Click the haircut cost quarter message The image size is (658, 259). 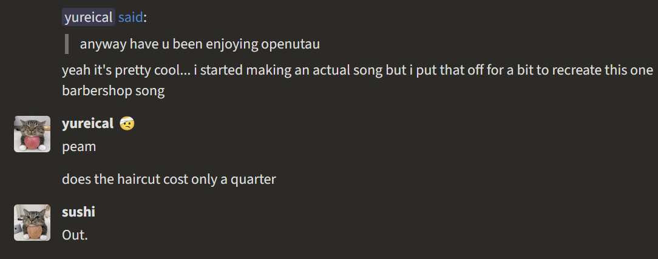169,180
